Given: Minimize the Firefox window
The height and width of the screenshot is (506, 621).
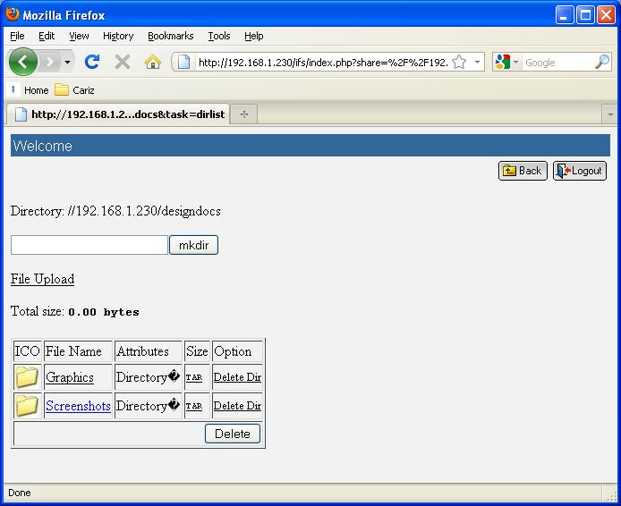Looking at the screenshot, I should pos(565,15).
